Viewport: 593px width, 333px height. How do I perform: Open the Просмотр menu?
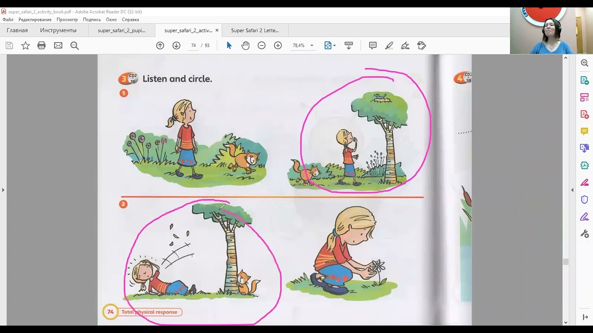[x=67, y=19]
